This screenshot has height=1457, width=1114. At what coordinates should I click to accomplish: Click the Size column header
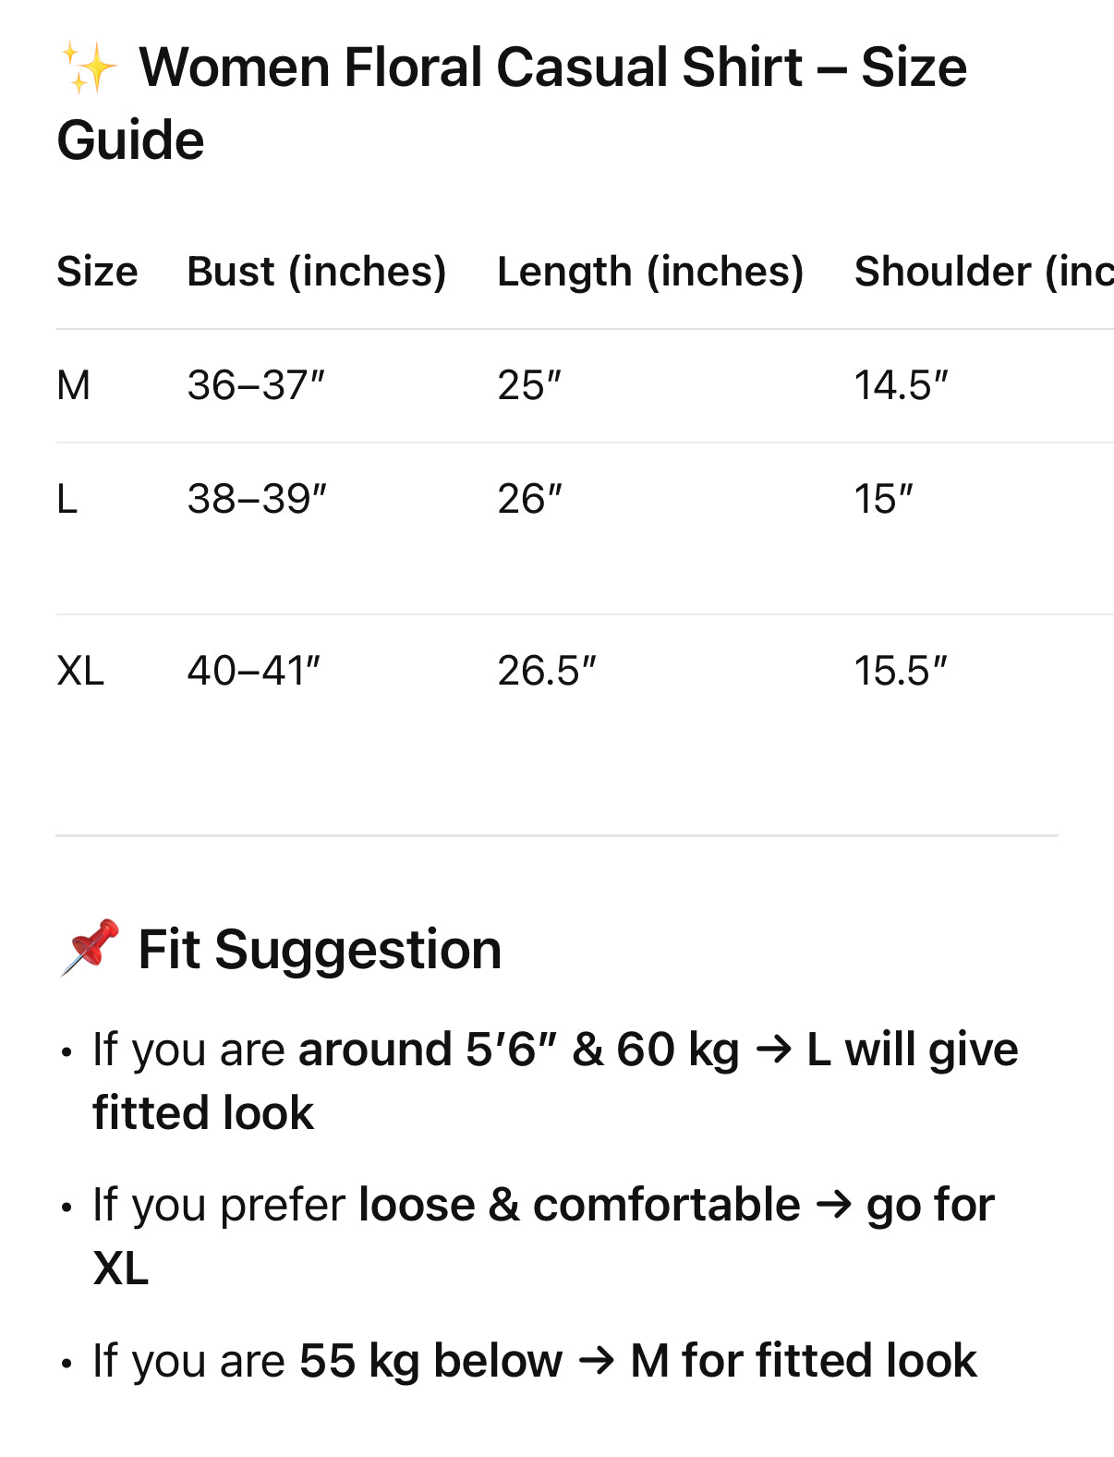point(97,272)
